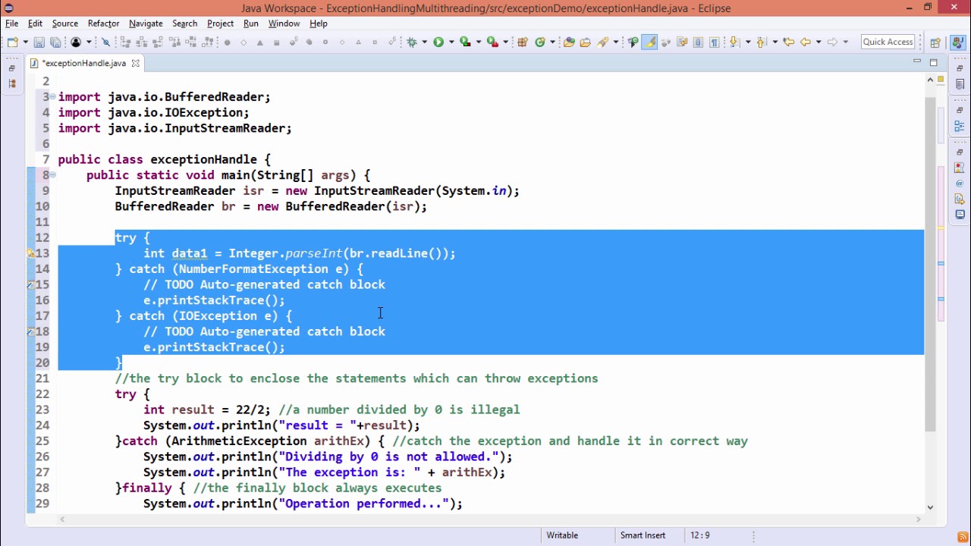Click the horizontal scrollbar right arrow
971x546 pixels.
click(x=919, y=519)
